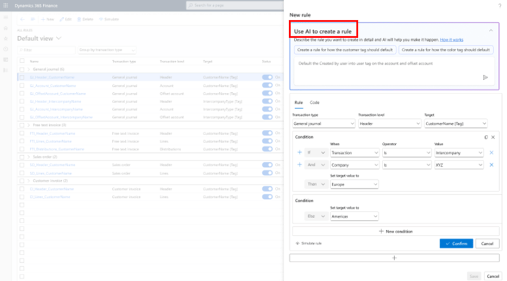Screen dimensions: 507x281
Task: Click the Confirm button
Action: [456, 243]
